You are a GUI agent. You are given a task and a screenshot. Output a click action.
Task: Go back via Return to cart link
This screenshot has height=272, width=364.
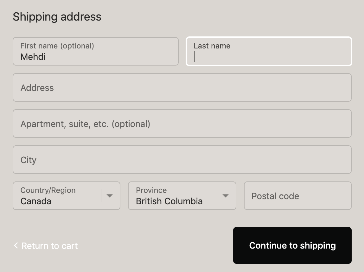[x=49, y=246]
